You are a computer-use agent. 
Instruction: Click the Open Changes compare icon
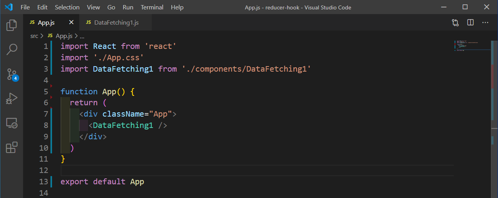coord(455,23)
